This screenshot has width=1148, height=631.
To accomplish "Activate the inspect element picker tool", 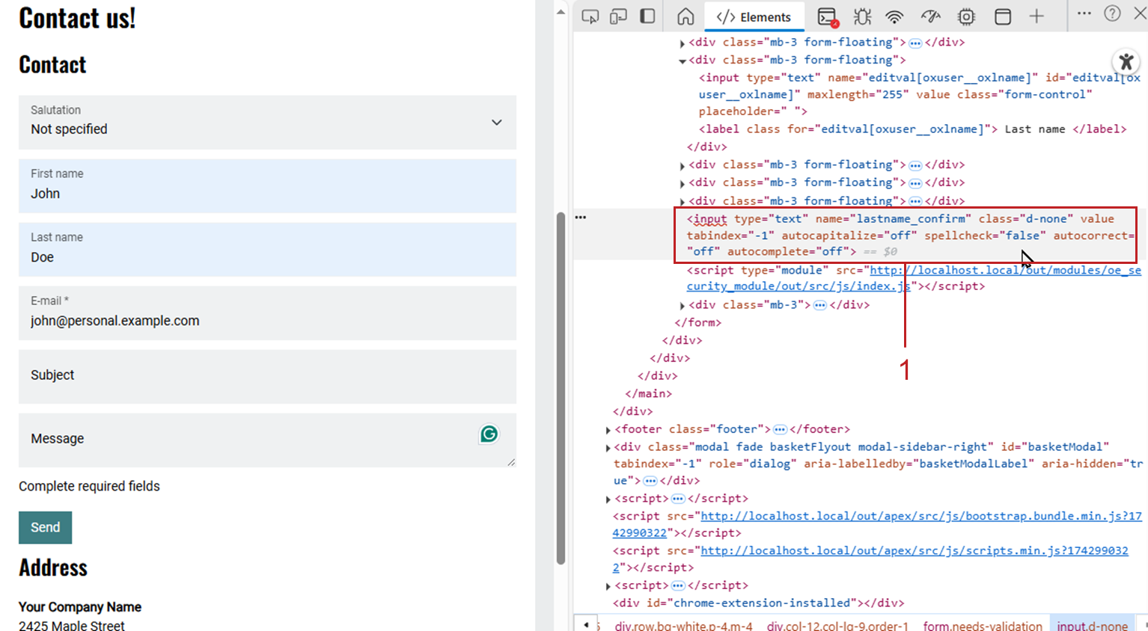I will pos(590,16).
